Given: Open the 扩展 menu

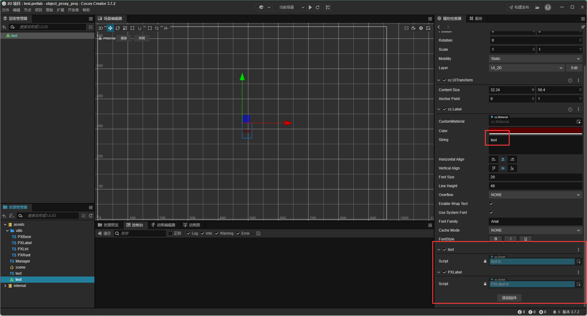Looking at the screenshot, I should pyautogui.click(x=61, y=10).
